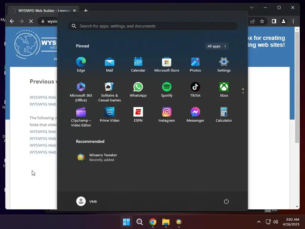The image size is (305, 229).
Task: Launch the ESPN app
Action: coord(138,115)
